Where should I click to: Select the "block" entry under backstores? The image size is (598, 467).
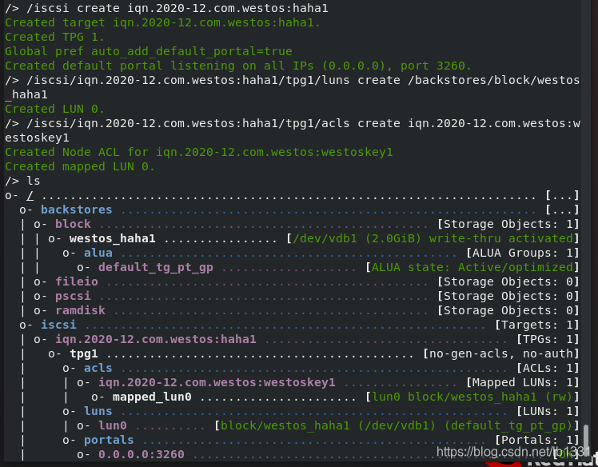(x=73, y=224)
